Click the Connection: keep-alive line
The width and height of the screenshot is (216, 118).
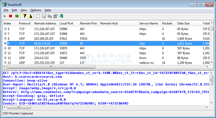[x=25, y=80]
